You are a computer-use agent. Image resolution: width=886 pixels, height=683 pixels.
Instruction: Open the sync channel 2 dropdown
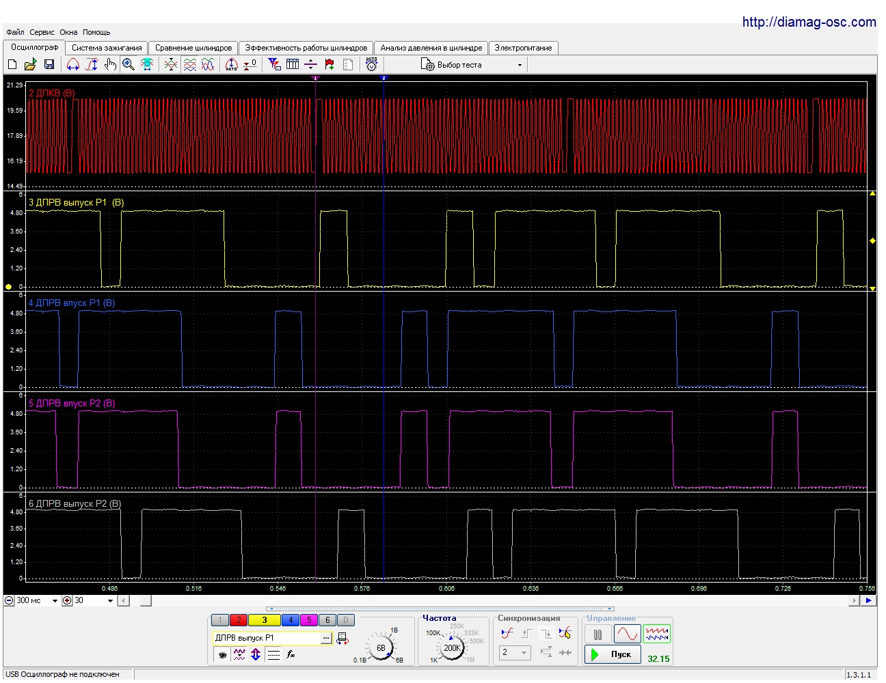click(x=515, y=652)
